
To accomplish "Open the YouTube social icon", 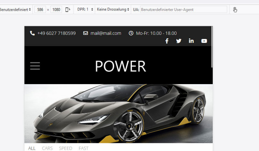I will click(204, 41).
